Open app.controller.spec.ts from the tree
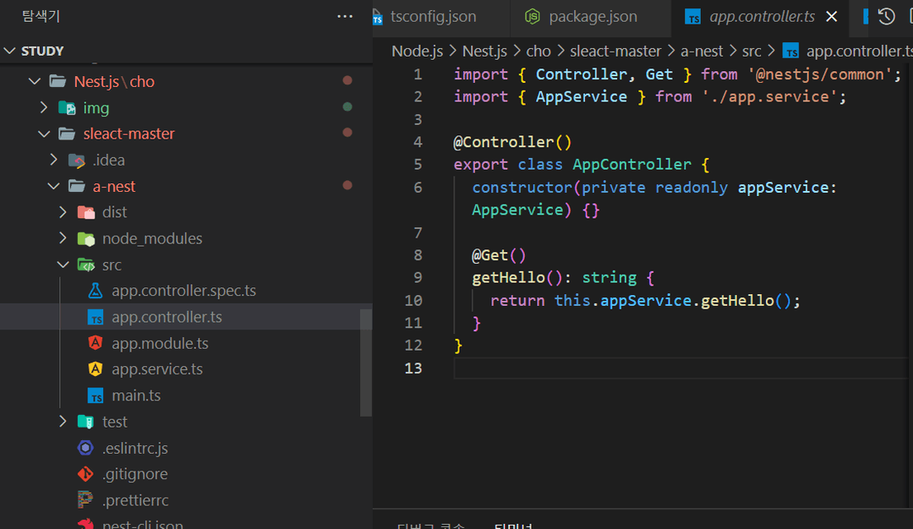Screen dimensions: 913x529 (x=184, y=291)
